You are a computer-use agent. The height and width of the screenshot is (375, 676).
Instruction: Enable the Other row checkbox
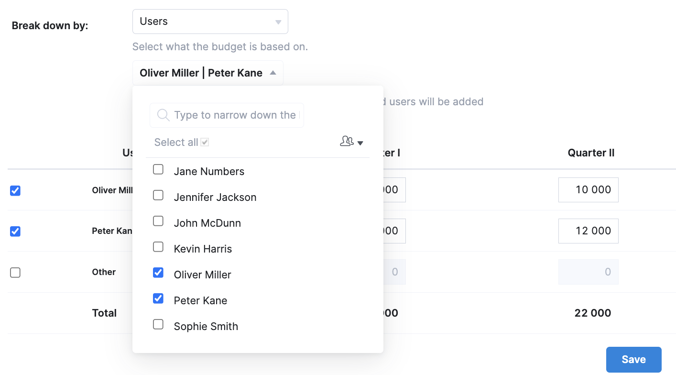[x=15, y=273]
